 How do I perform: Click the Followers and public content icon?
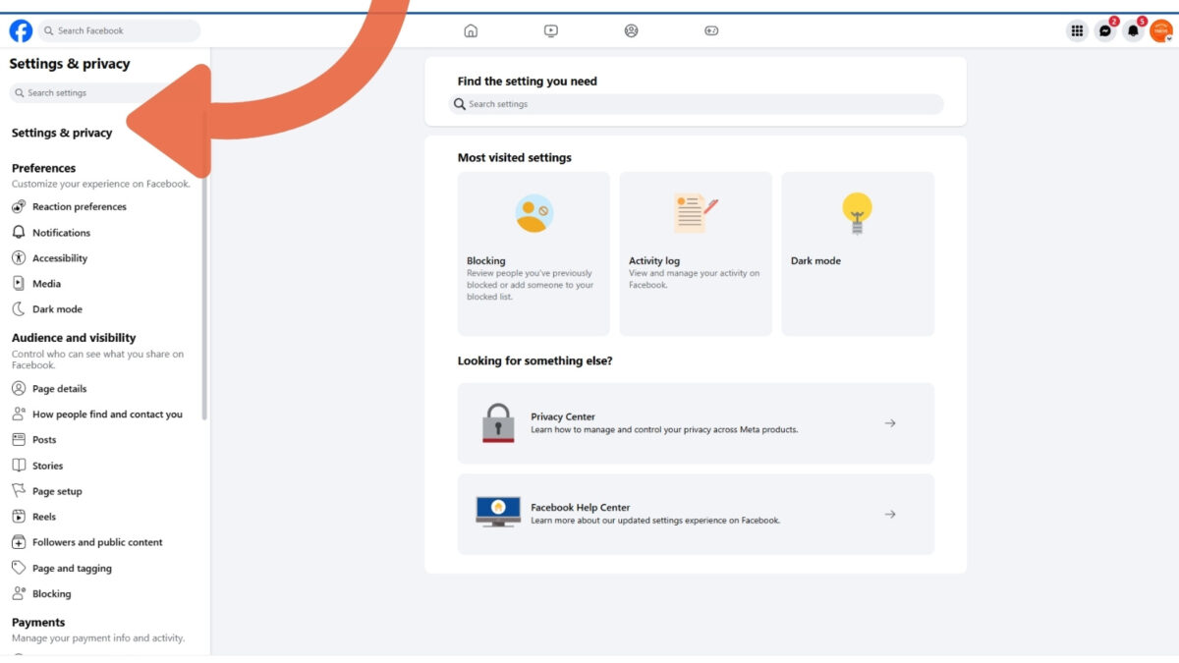19,542
